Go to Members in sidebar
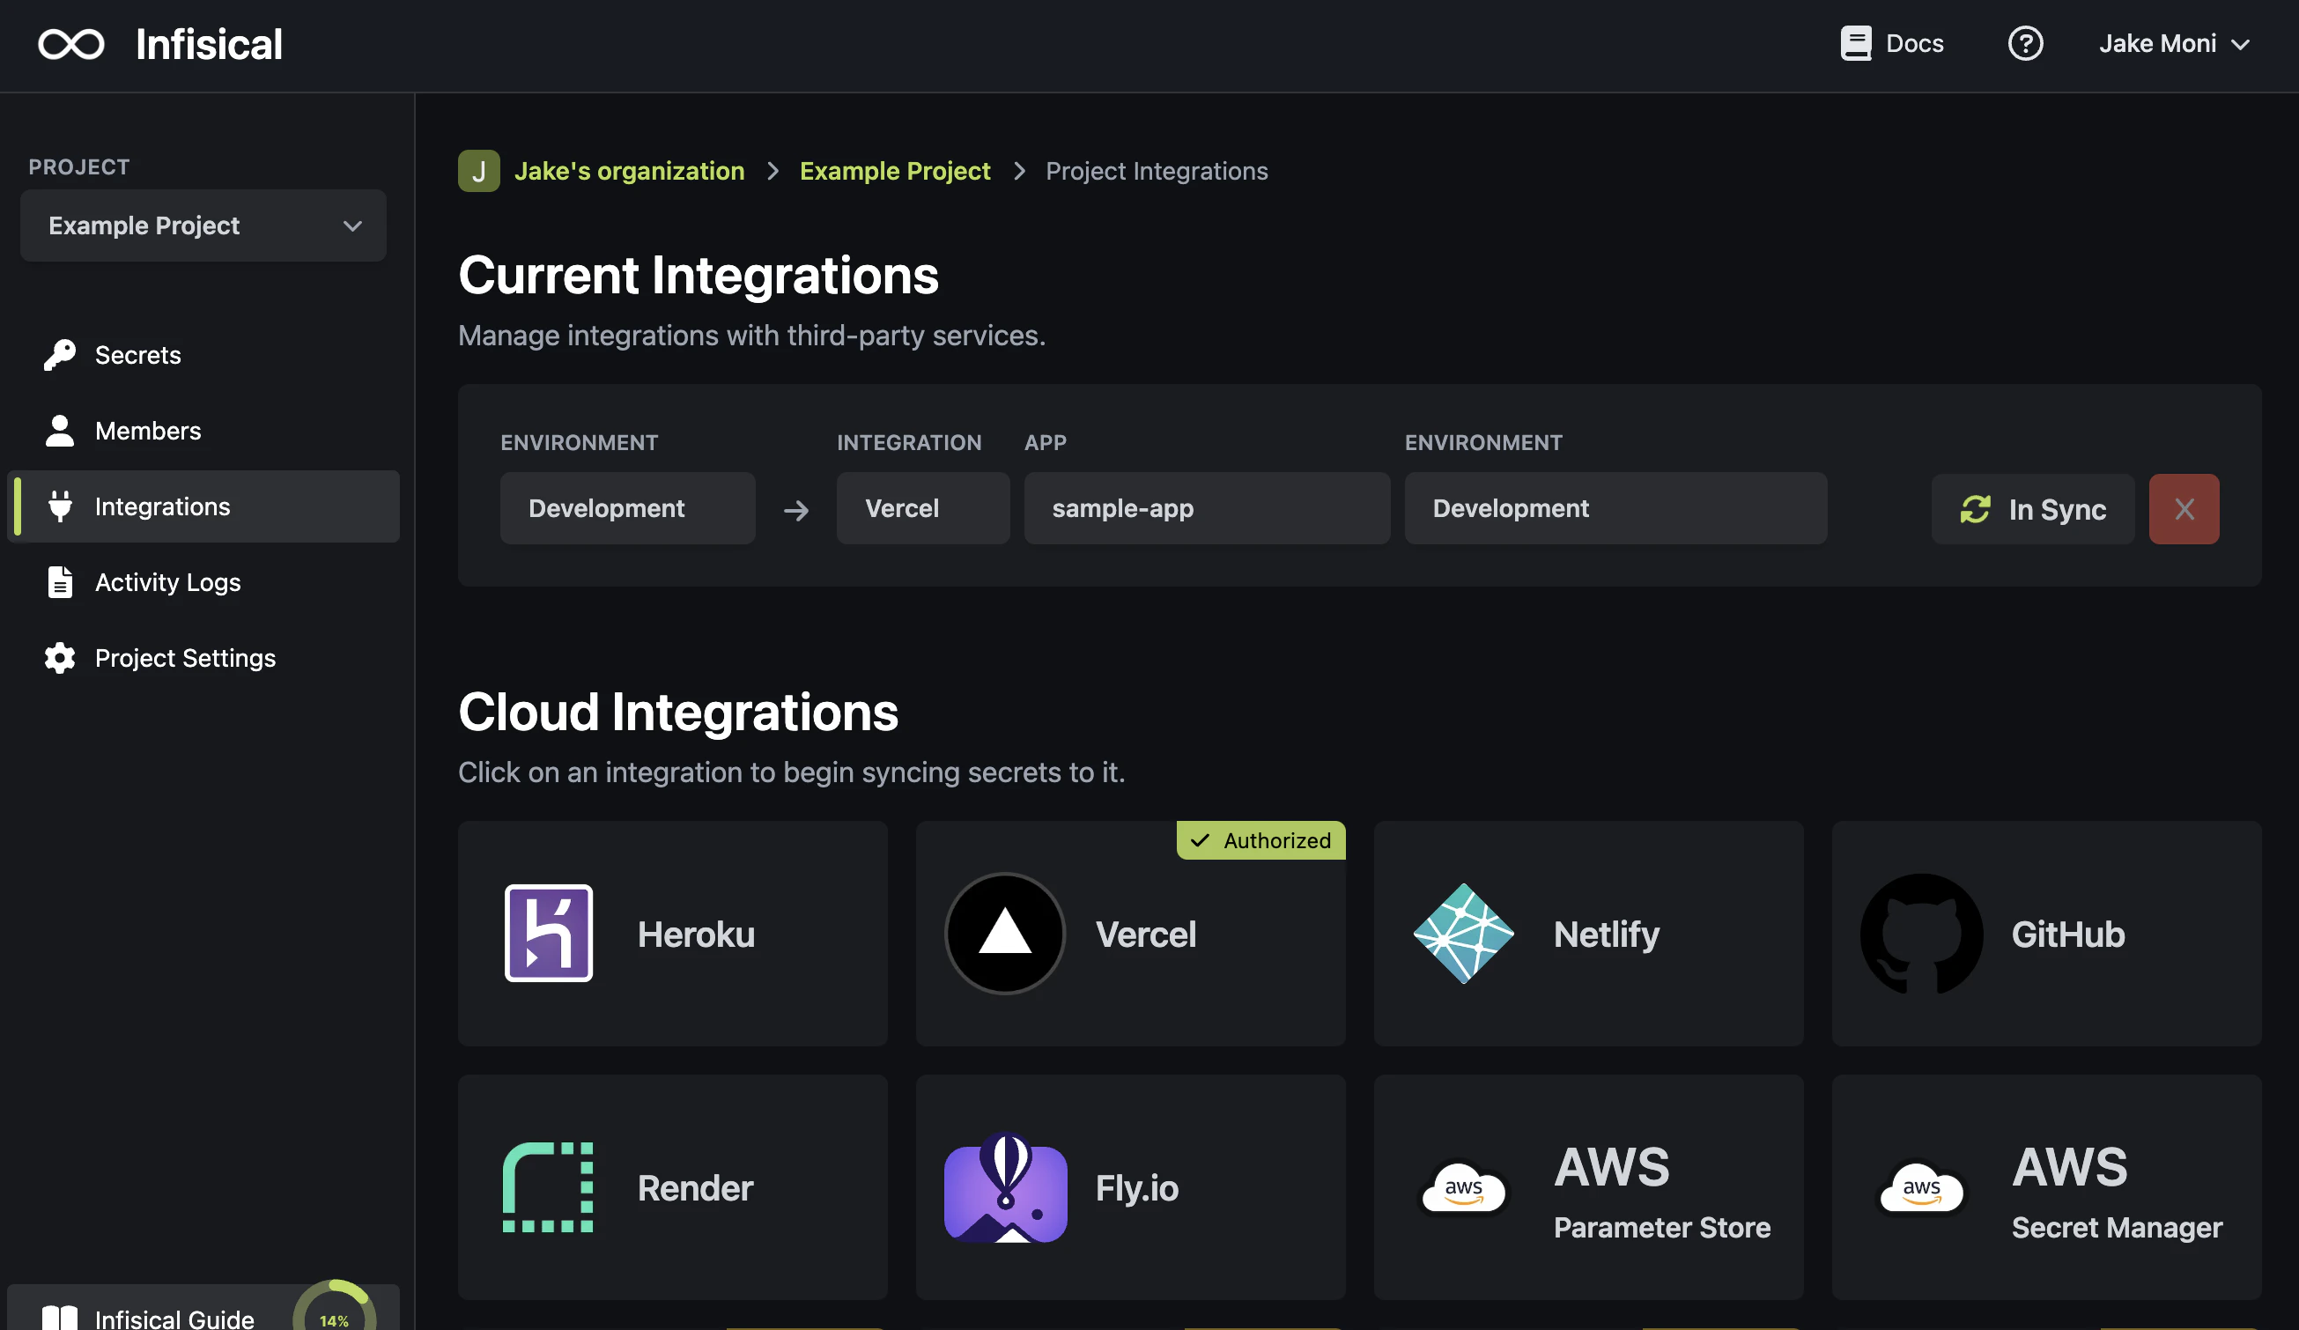The height and width of the screenshot is (1330, 2299). [203, 431]
